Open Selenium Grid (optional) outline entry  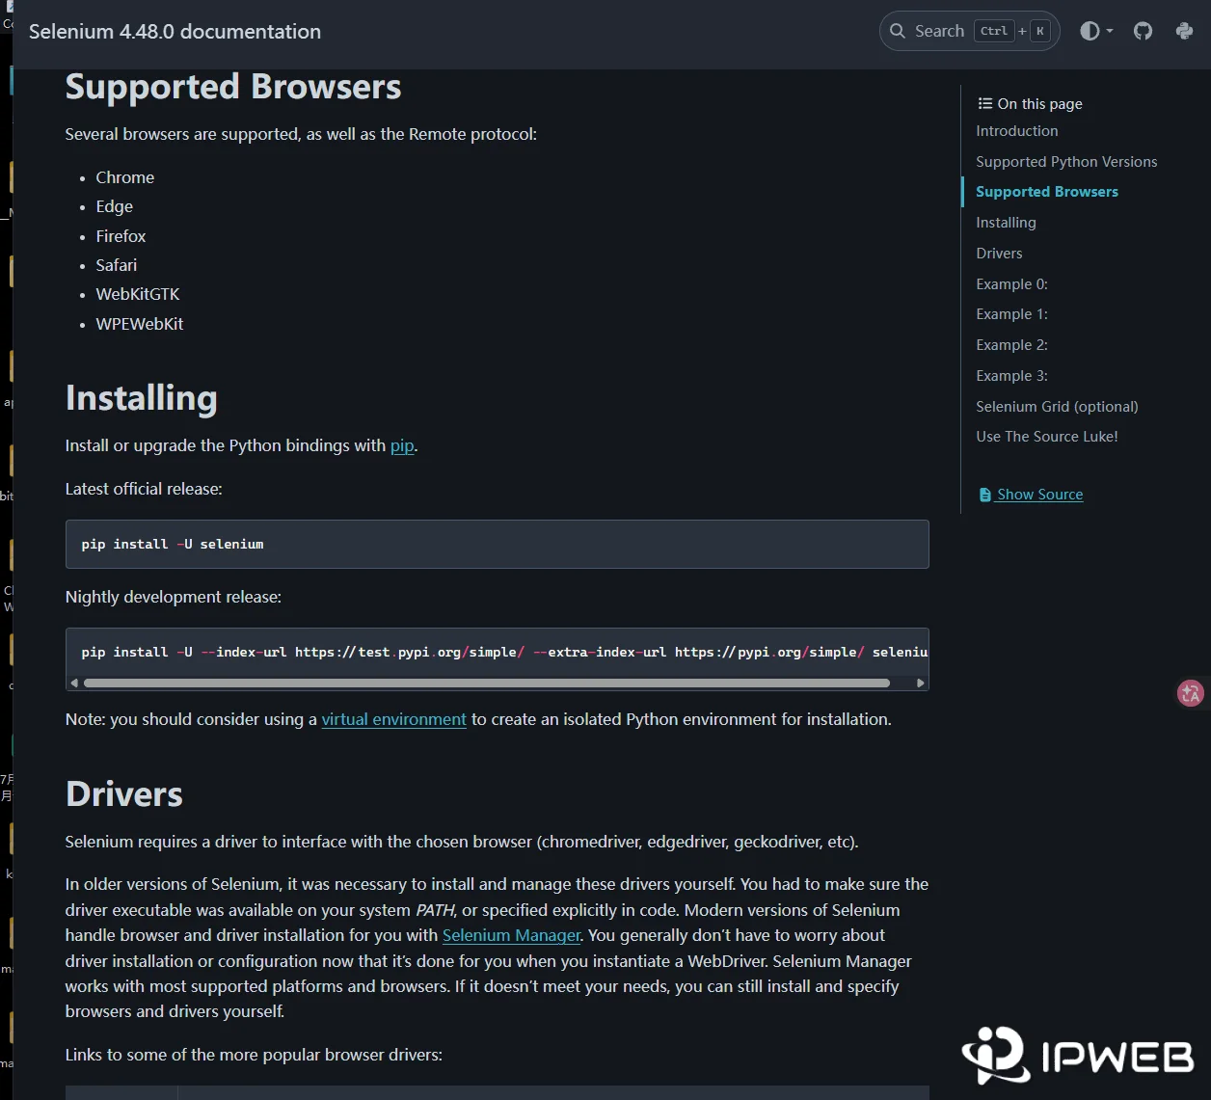click(1057, 407)
